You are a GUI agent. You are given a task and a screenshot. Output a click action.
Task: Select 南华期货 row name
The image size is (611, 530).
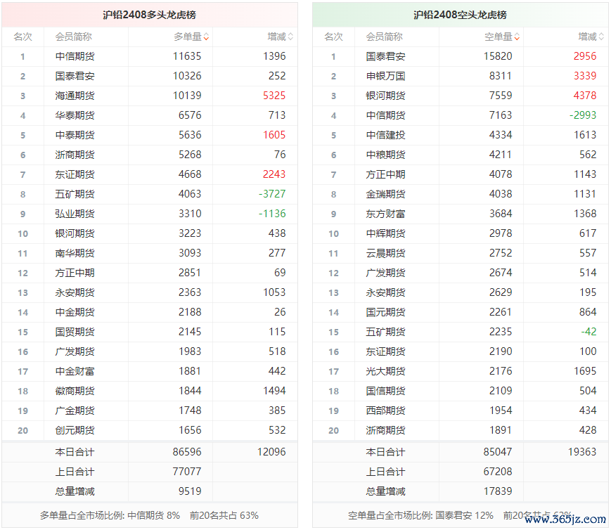tap(75, 253)
